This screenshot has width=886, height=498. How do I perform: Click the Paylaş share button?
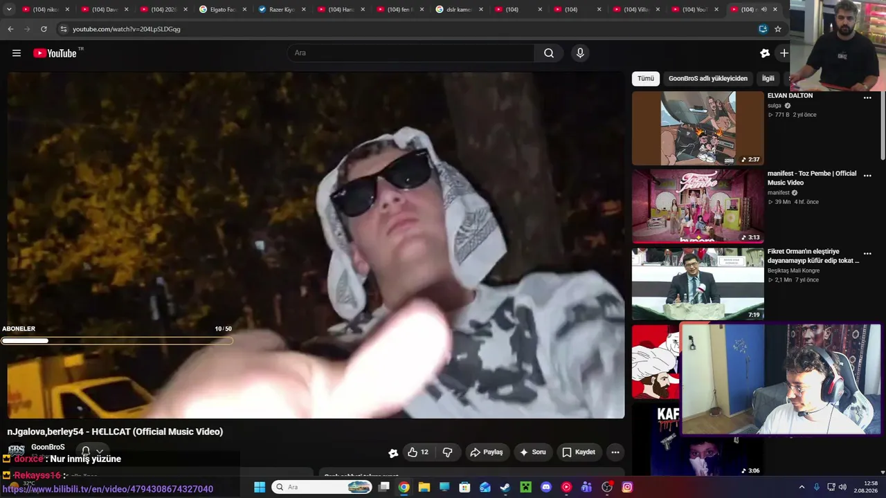click(x=487, y=452)
